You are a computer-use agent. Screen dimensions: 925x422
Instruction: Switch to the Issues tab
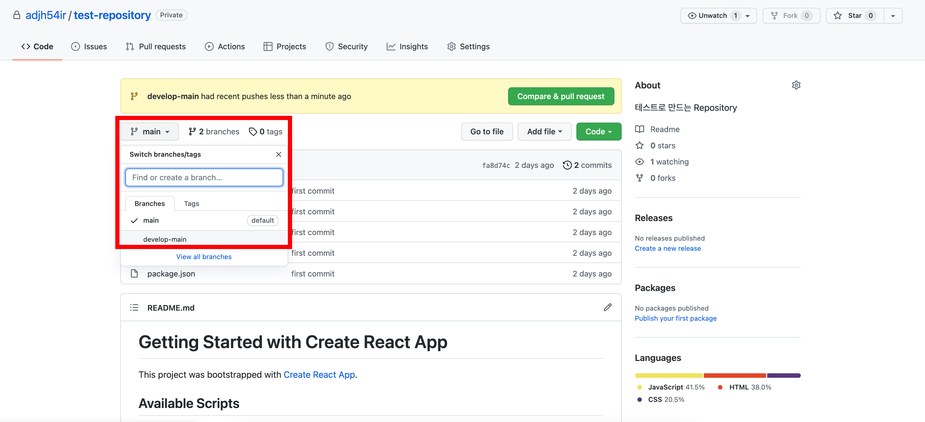[89, 46]
